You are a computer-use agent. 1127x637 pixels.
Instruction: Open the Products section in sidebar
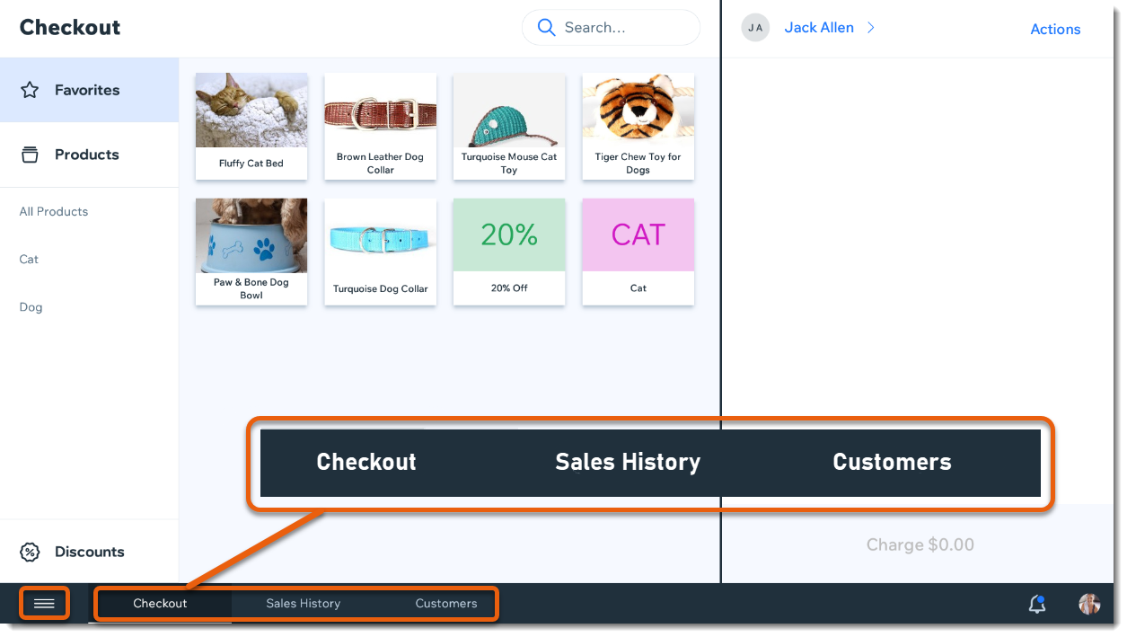point(90,155)
